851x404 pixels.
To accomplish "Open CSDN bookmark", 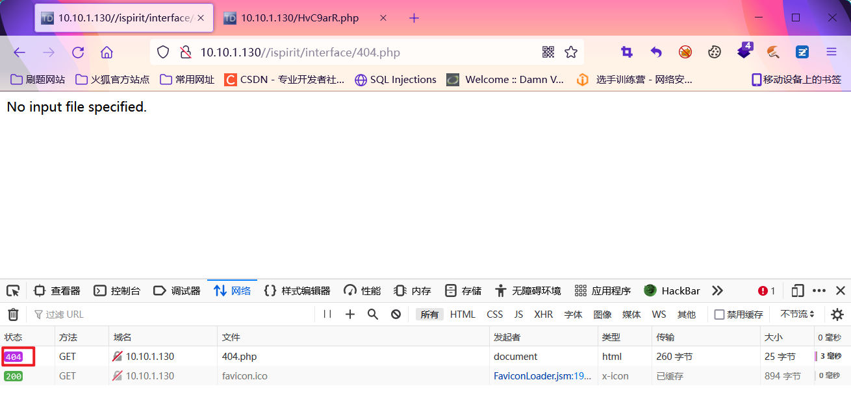I will (x=285, y=80).
